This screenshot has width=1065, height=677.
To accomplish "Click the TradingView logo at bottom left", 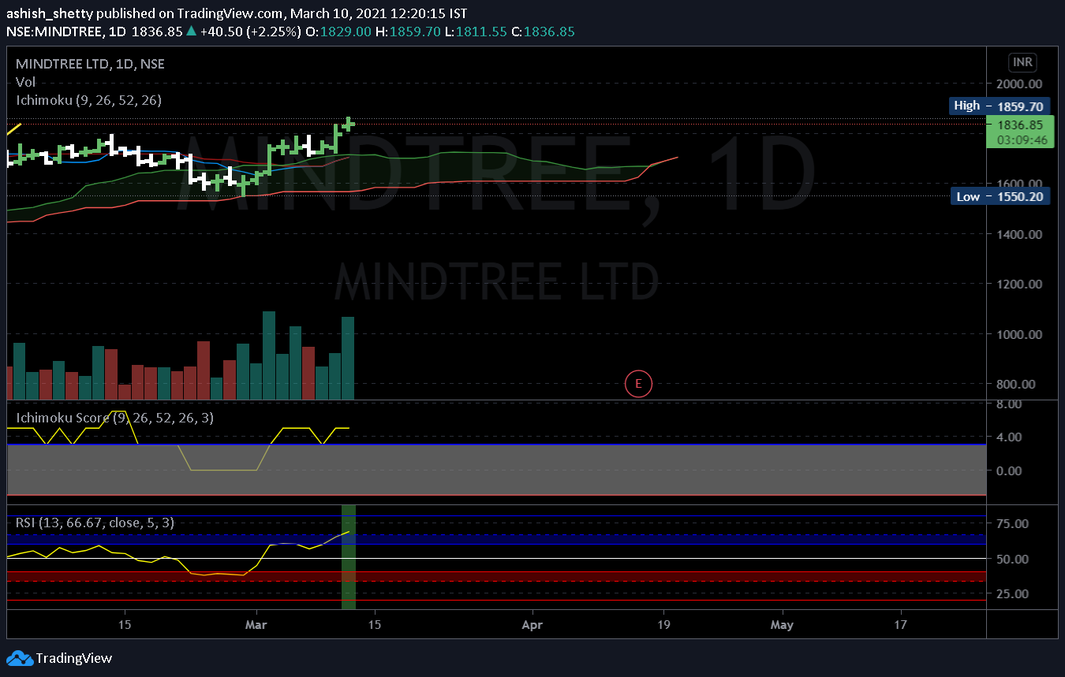I will (59, 658).
